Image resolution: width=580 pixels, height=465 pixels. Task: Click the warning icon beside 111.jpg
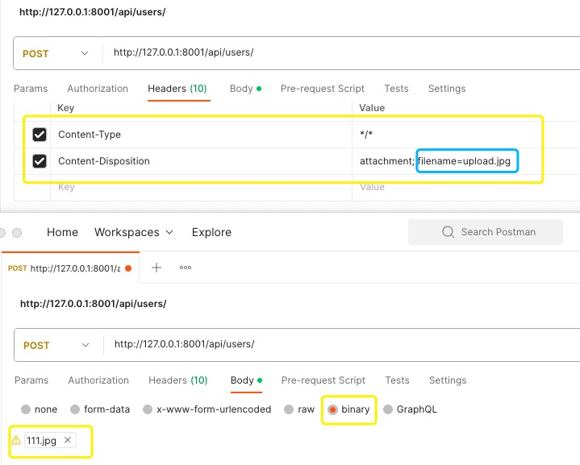[16, 441]
